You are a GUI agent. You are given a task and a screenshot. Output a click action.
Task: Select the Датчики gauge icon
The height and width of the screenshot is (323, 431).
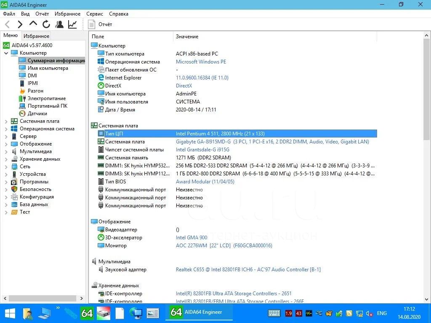(22, 114)
